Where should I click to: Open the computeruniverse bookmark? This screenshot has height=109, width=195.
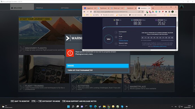pos(150,15)
